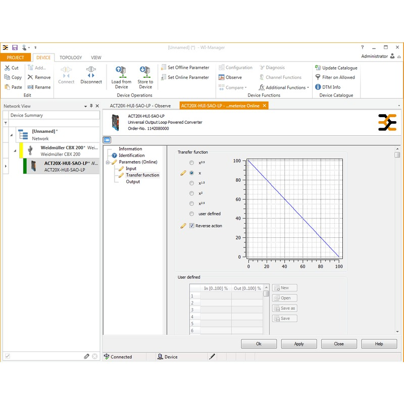Switch to ACT20X-HUI-SAO-LP - Observe tab

140,106
